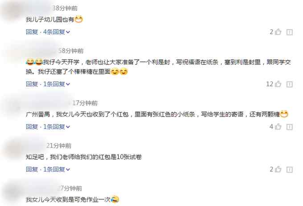Like the Guangzhou Panyu comment
Viewport: 303px width, 206px height.
(x=278, y=126)
